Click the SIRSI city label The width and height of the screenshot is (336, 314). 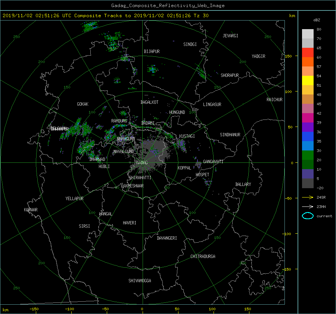(84, 226)
